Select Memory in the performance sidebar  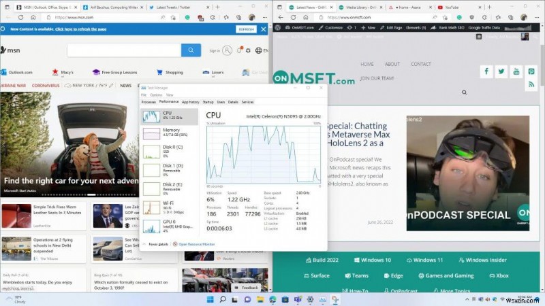click(169, 132)
